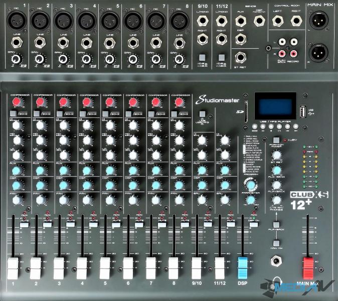The height and width of the screenshot is (301, 338).
Task: Select the Control Room RIGHT jack
Action: (296, 21)
